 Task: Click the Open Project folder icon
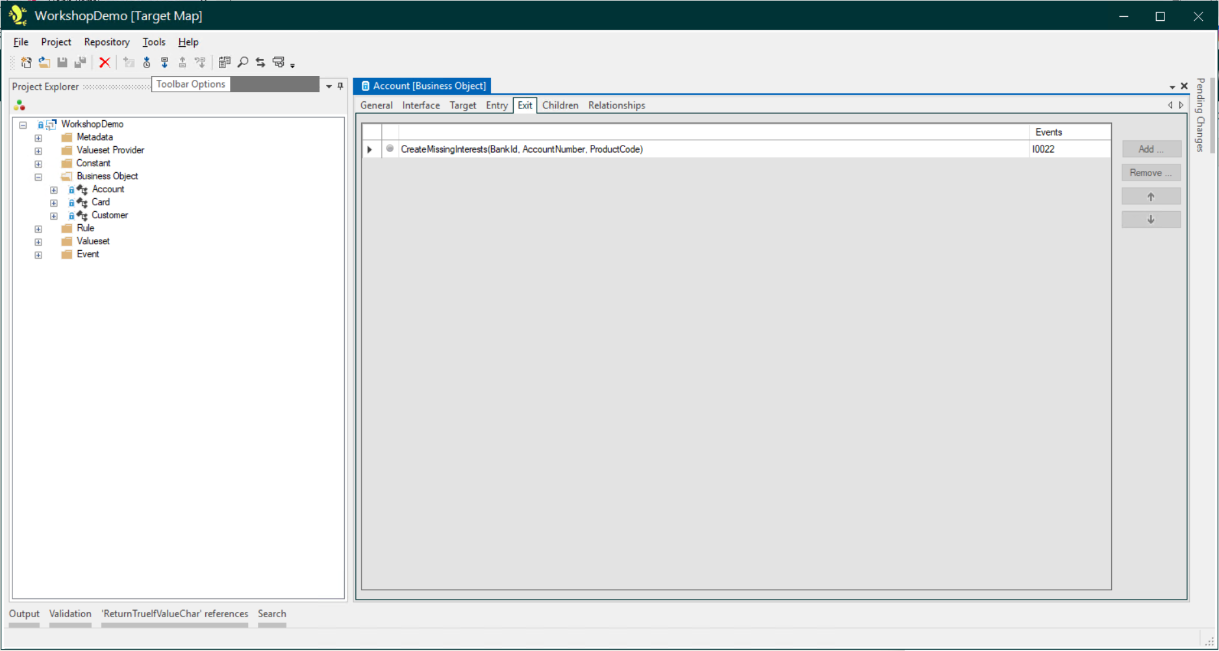(44, 62)
